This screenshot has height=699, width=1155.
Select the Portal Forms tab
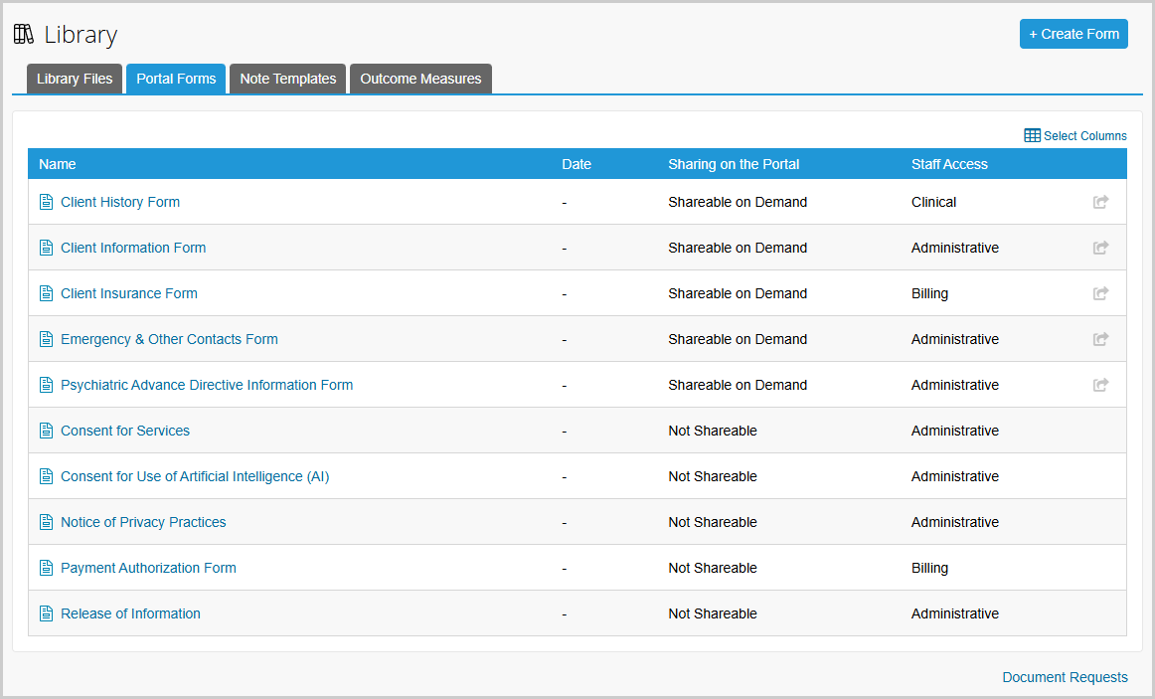click(x=176, y=79)
